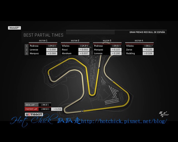Select the SECTOR 3 column header
Image resolution: width=178 pixels, height=142 pixels.
(107, 40)
